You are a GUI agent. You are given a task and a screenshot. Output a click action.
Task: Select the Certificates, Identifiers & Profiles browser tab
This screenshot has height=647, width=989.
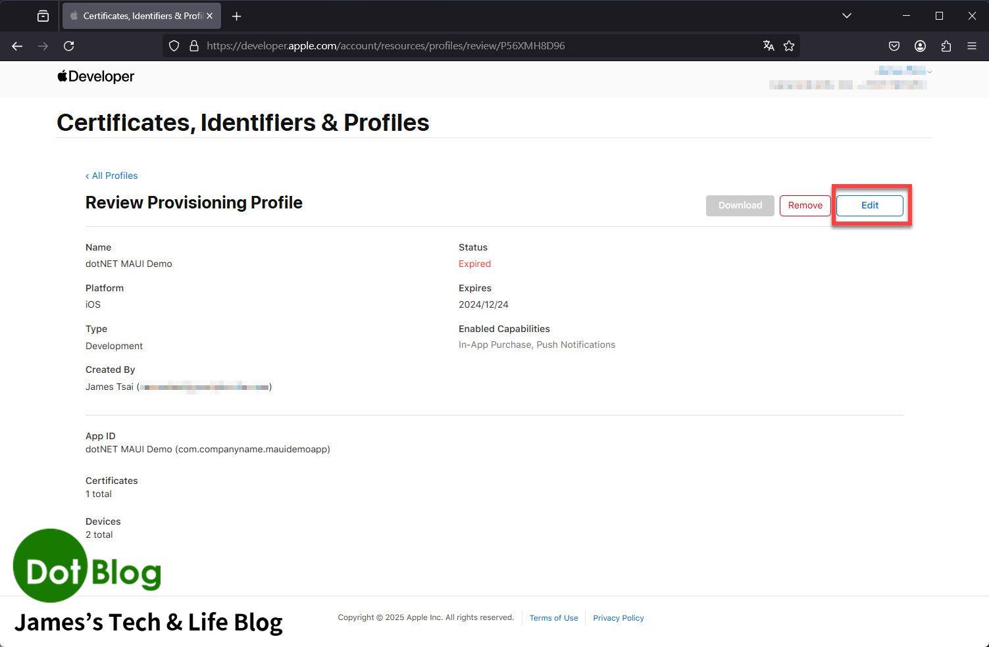(x=141, y=16)
